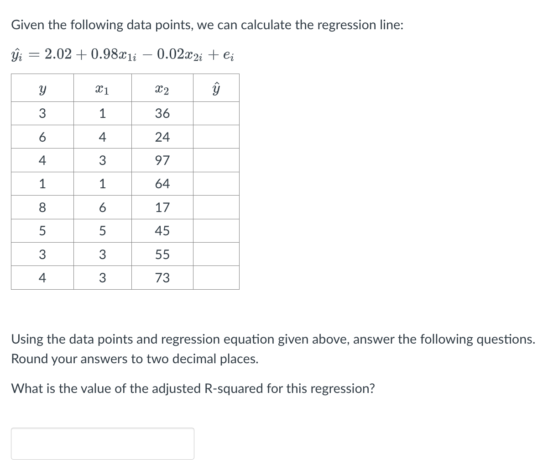Click the cell containing 64
The image size is (543, 472).
coord(162,184)
